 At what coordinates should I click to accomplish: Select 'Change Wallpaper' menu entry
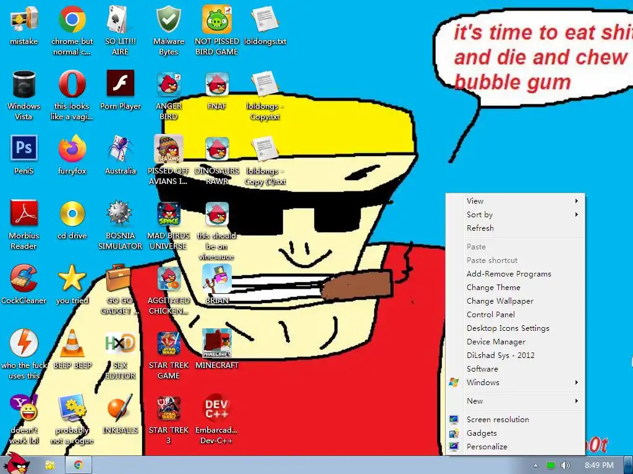515,301
